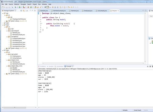Open the File menu
This screenshot has height=112, width=153.
pyautogui.click(x=2, y=4)
